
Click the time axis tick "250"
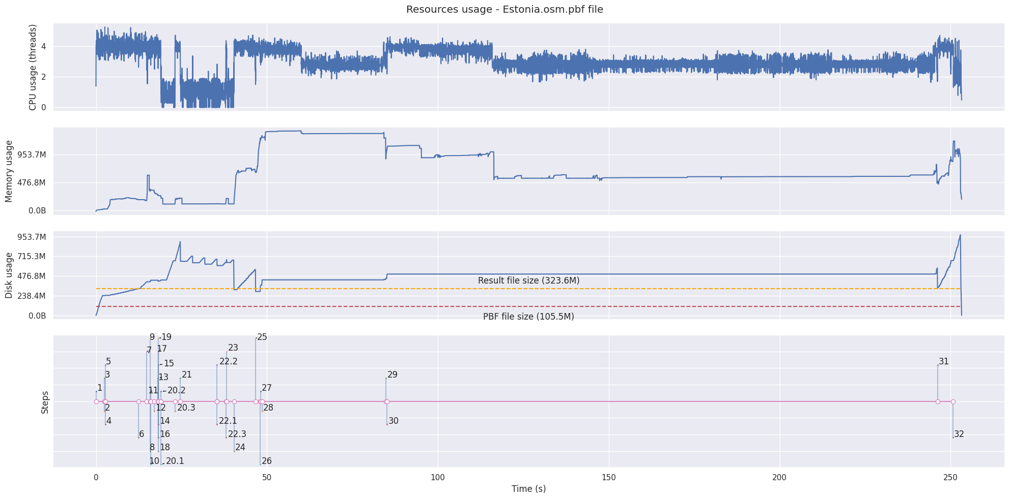tap(950, 478)
